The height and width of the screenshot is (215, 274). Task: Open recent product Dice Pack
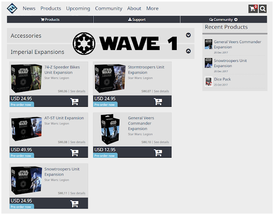point(222,79)
